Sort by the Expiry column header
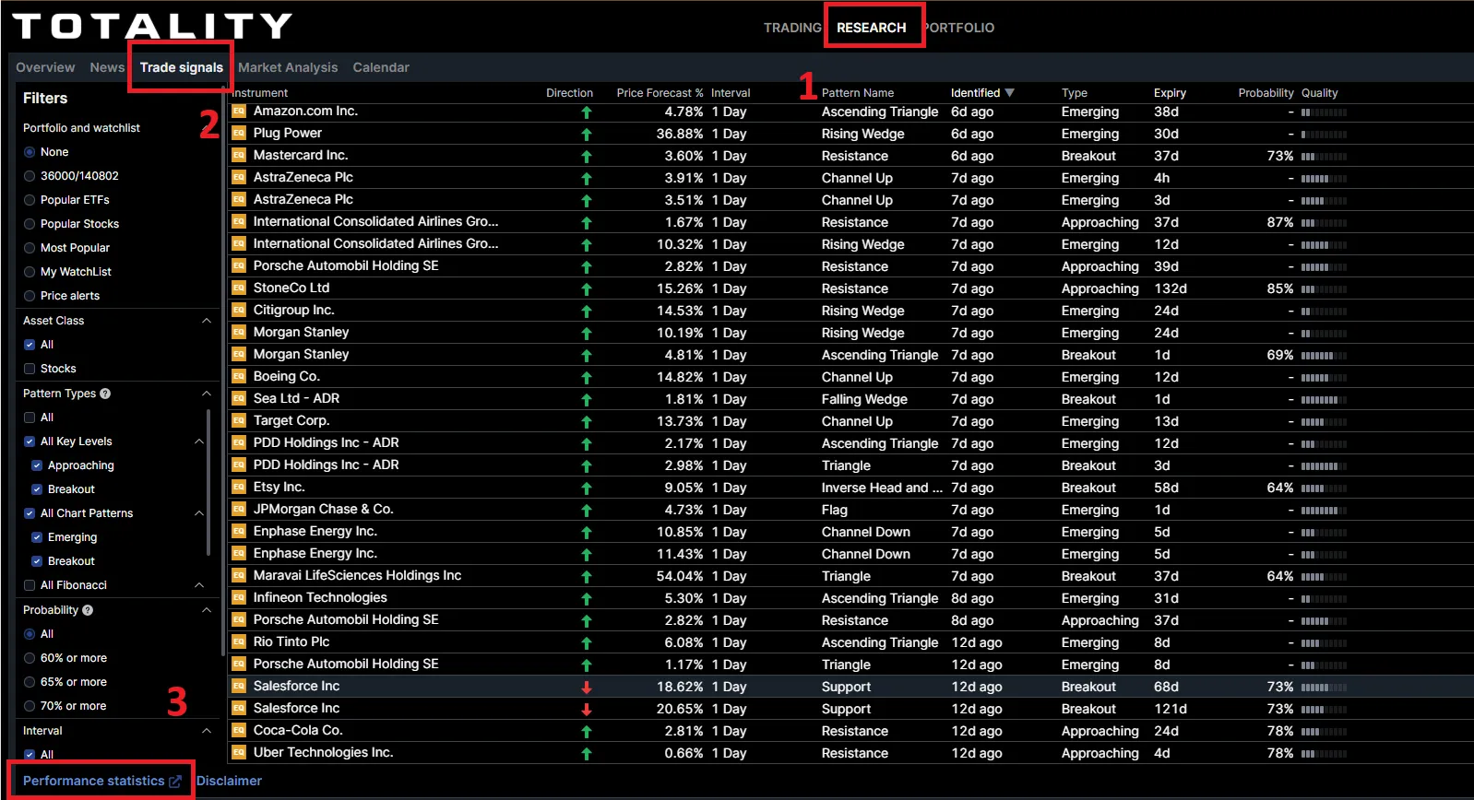This screenshot has width=1474, height=800. click(1170, 93)
